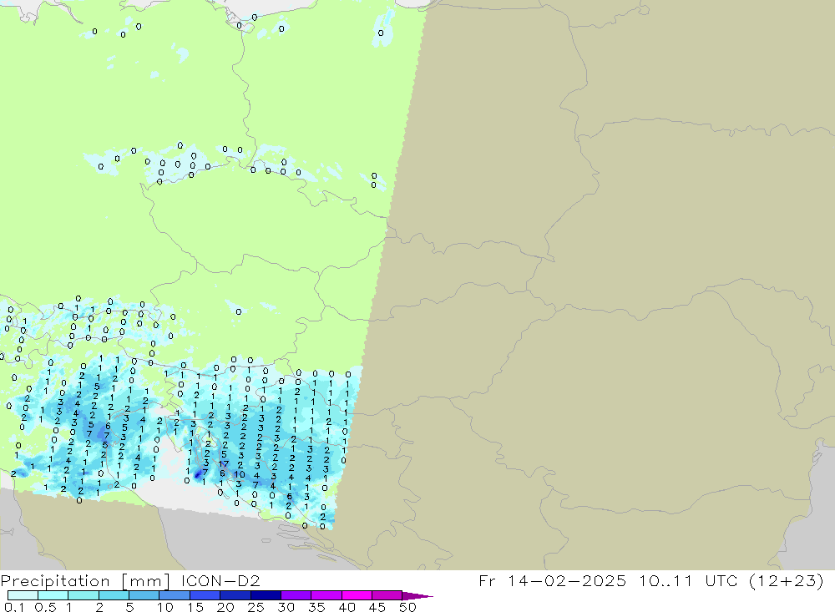
Task: Click the legend tick label '25'
Action: (256, 607)
